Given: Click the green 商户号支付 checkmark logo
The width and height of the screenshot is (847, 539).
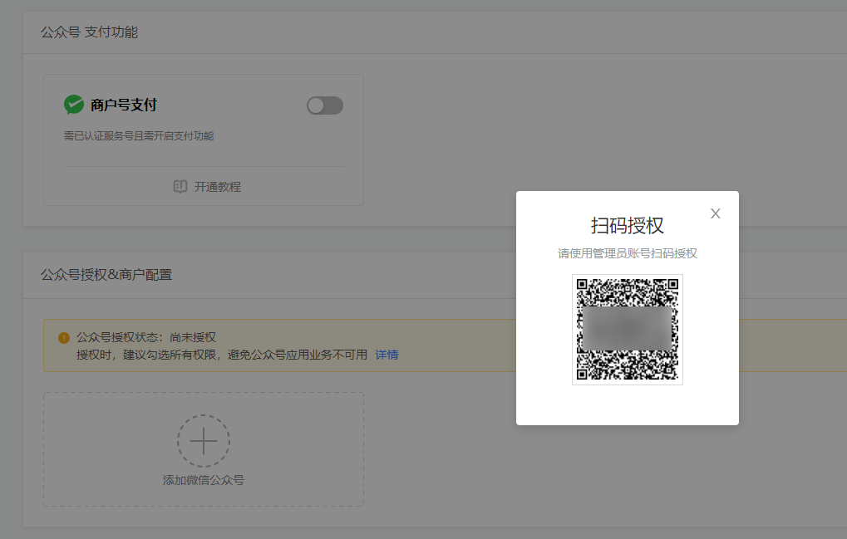Looking at the screenshot, I should 74,105.
